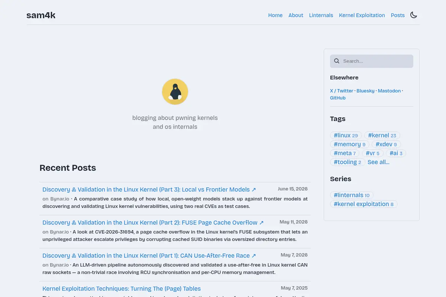Click the May 7, 2025 date
The height and width of the screenshot is (297, 446).
(294, 288)
